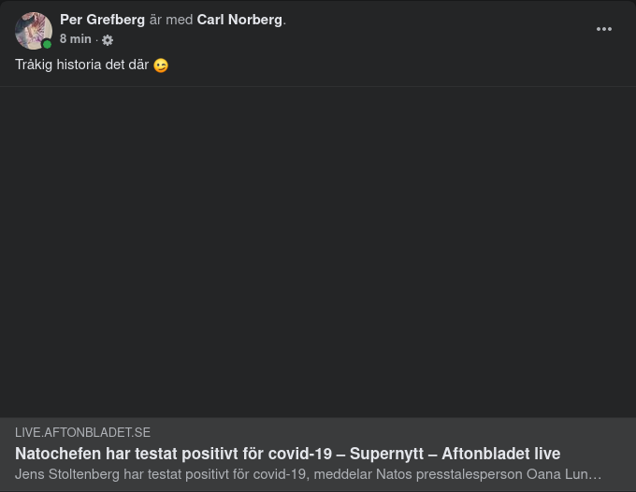Click the winking emoji in the post

161,65
